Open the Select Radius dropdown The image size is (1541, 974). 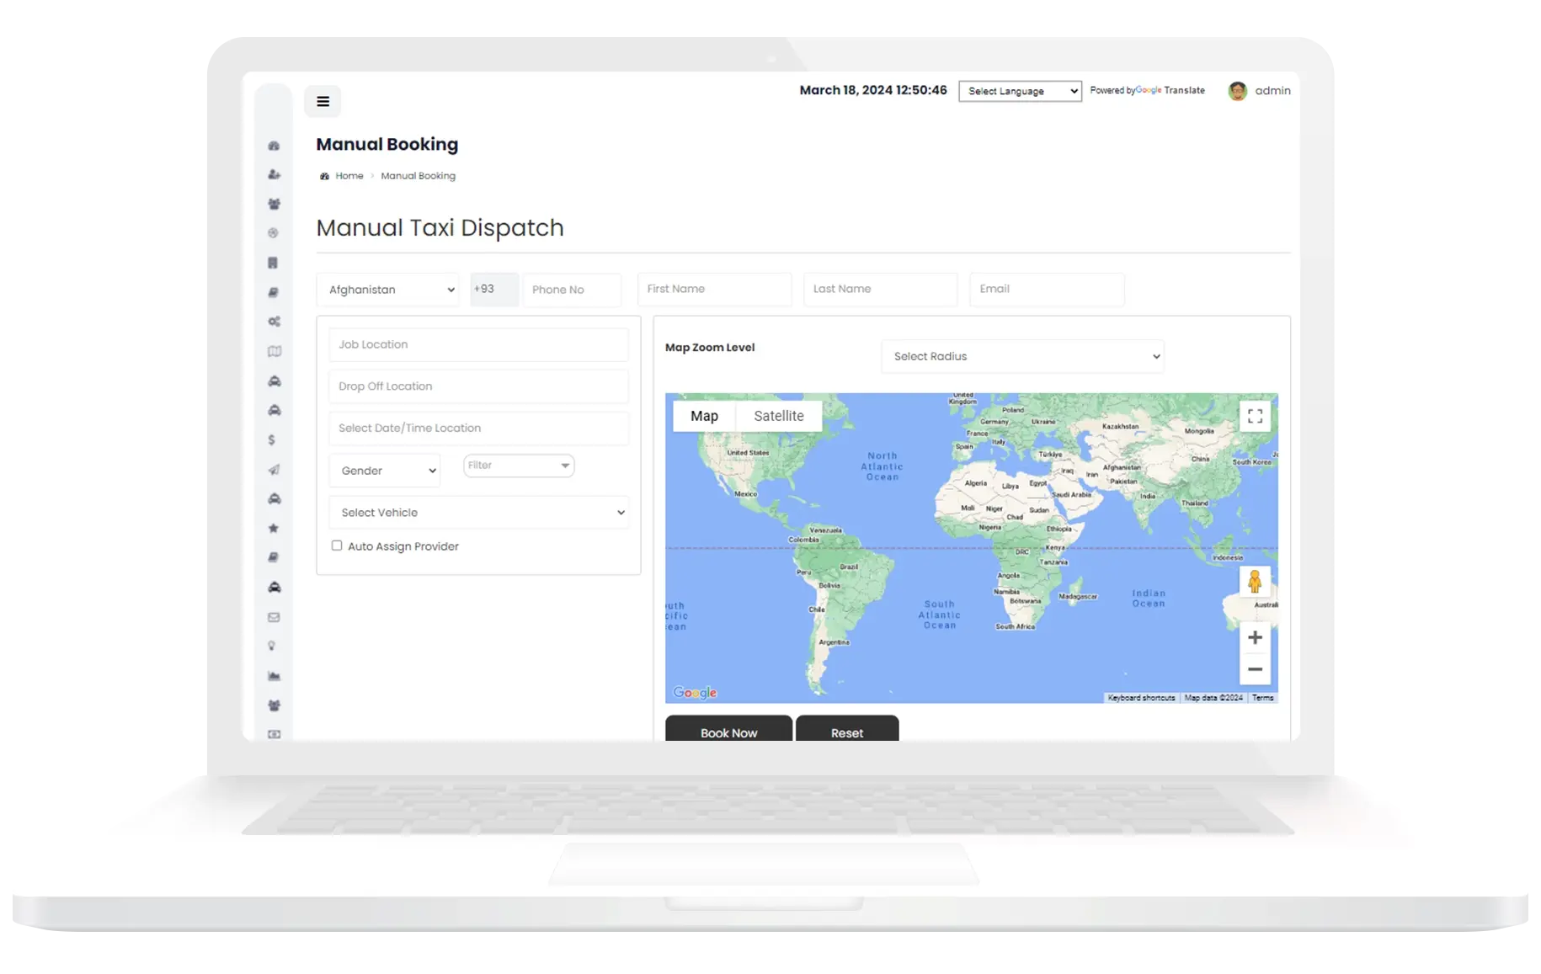(x=1022, y=357)
